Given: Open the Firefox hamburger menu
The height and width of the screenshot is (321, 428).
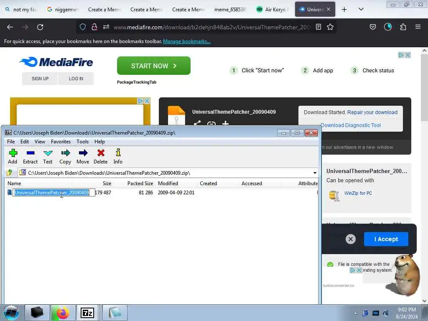Looking at the screenshot, I should [418, 27].
